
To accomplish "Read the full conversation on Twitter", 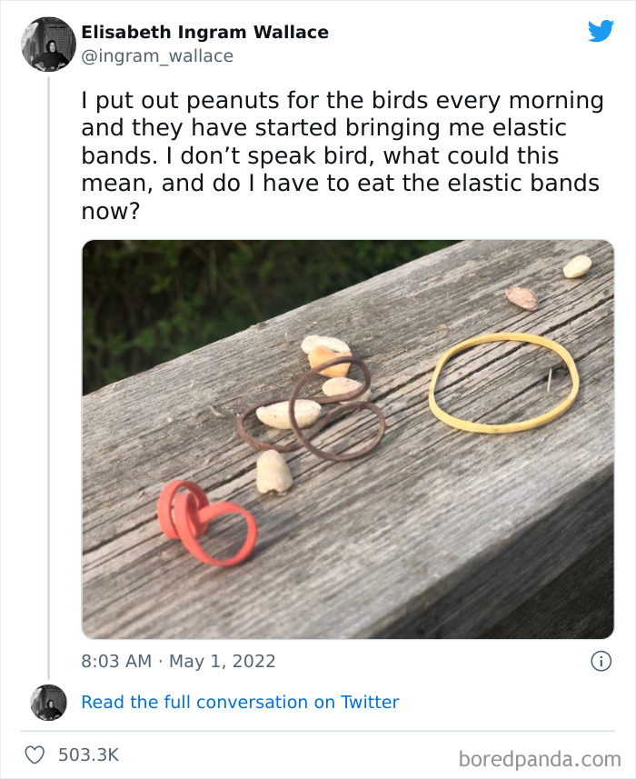I will [x=240, y=702].
